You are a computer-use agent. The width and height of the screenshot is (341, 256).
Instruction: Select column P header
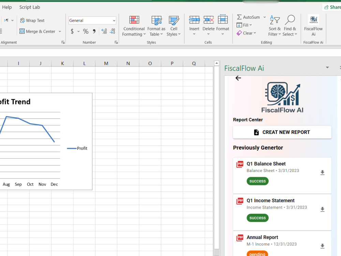click(172, 63)
